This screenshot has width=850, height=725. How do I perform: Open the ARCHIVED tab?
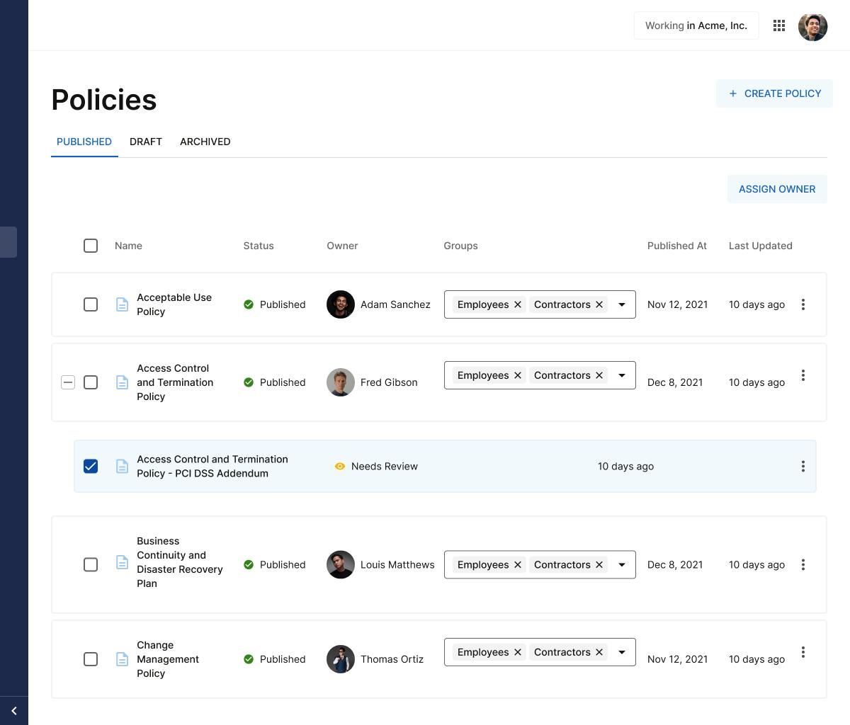[x=205, y=142]
